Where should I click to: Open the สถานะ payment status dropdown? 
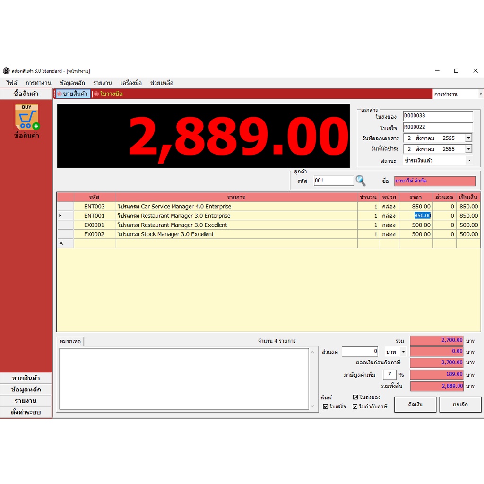pos(469,160)
